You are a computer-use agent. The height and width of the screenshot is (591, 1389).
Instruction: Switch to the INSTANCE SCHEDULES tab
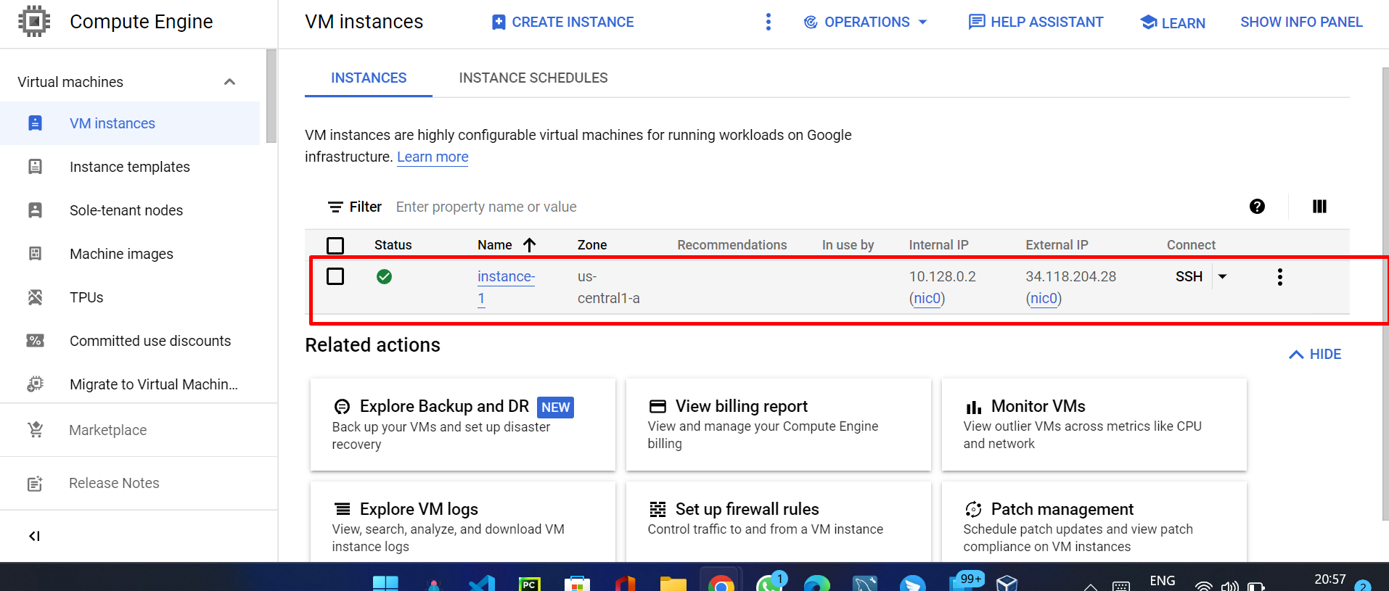533,78
